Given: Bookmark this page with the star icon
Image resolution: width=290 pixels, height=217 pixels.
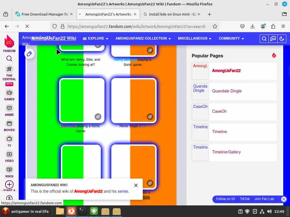Looking at the screenshot, I should 215,26.
